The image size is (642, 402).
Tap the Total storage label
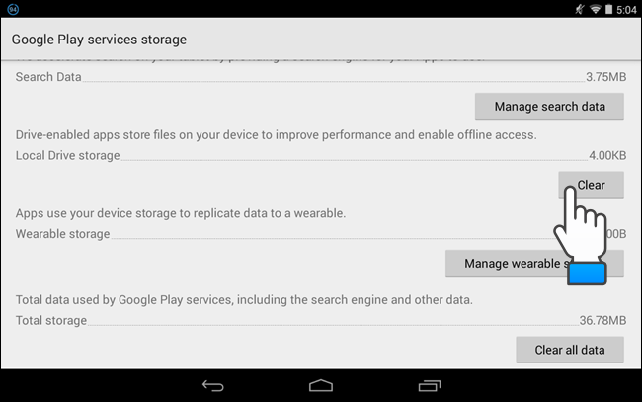click(x=51, y=320)
